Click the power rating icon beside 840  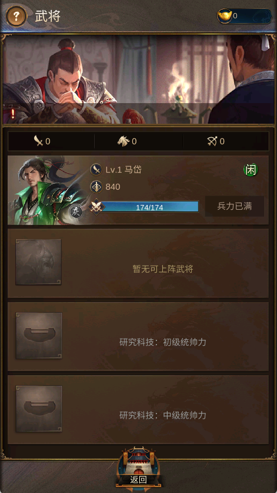[x=96, y=187]
